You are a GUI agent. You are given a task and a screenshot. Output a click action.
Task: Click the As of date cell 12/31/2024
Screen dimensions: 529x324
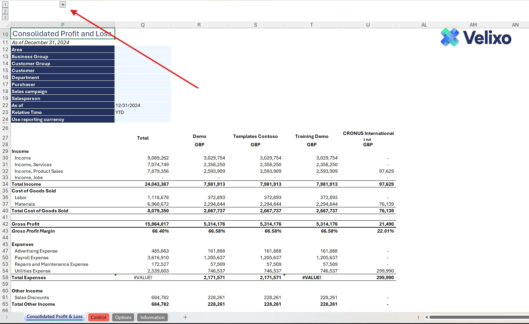tap(142, 105)
